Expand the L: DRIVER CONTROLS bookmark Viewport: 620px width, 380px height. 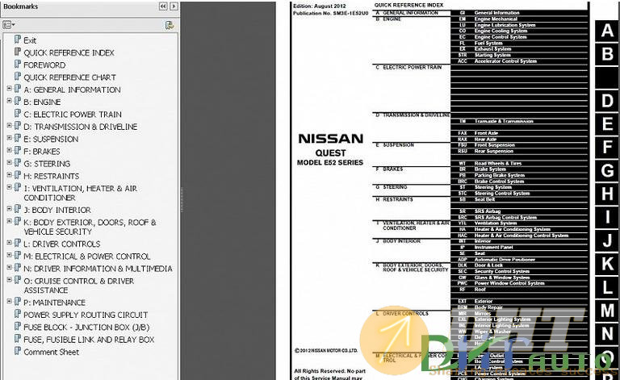pyautogui.click(x=9, y=243)
